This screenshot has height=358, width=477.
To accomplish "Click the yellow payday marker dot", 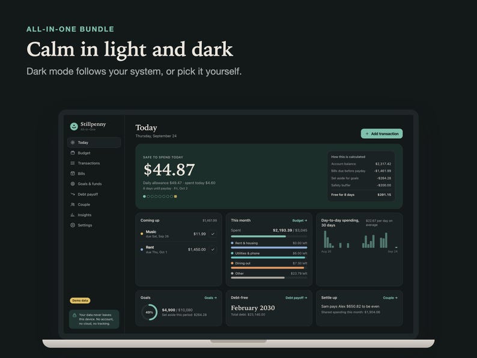I will coord(175,196).
